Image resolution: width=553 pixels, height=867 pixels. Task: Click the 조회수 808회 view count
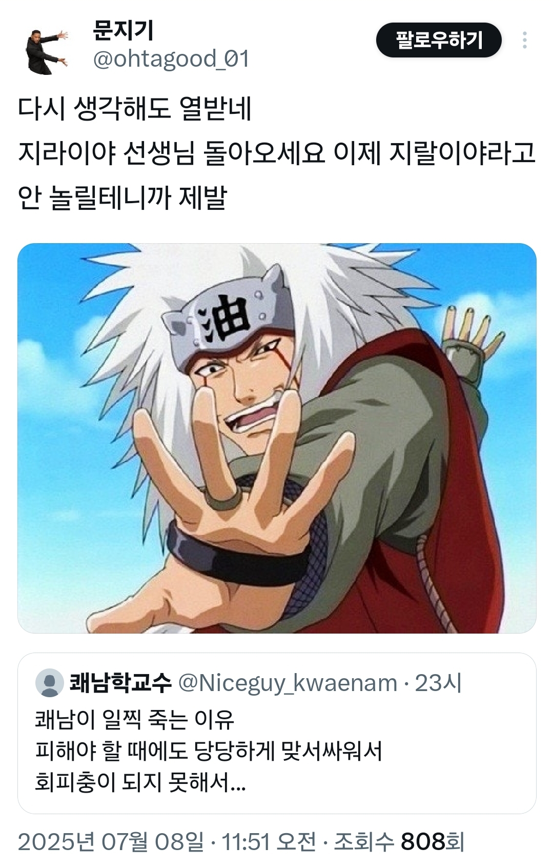[399, 842]
